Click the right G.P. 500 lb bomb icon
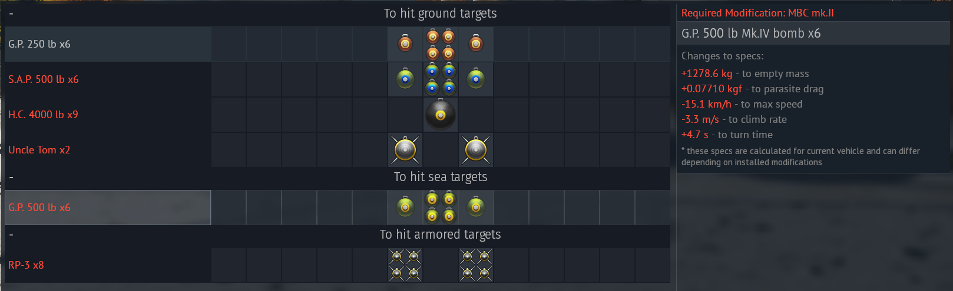Viewport: 953px width, 291px height. coord(476,207)
